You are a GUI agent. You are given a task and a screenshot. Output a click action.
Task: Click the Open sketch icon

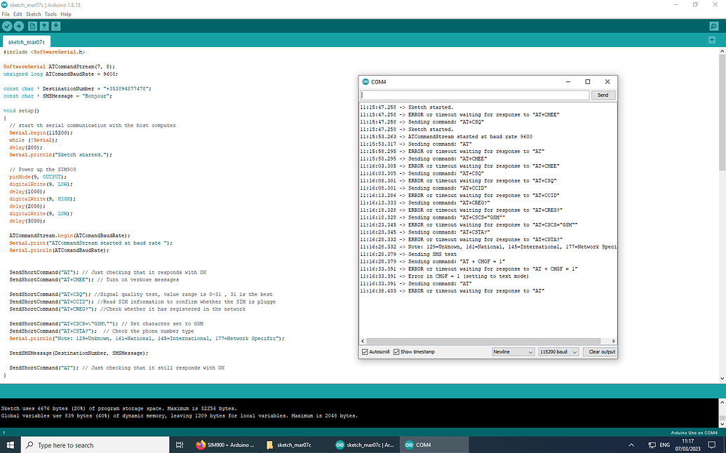44,26
